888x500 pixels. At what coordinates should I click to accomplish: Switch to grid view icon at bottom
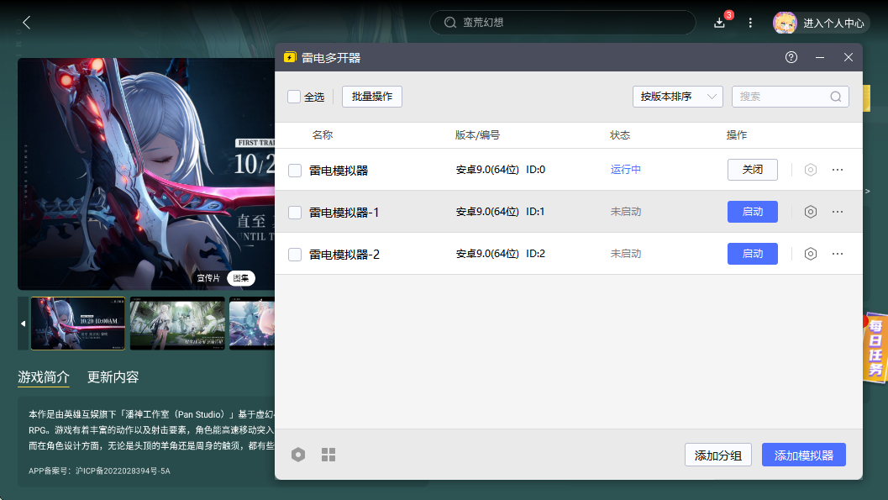tap(328, 455)
